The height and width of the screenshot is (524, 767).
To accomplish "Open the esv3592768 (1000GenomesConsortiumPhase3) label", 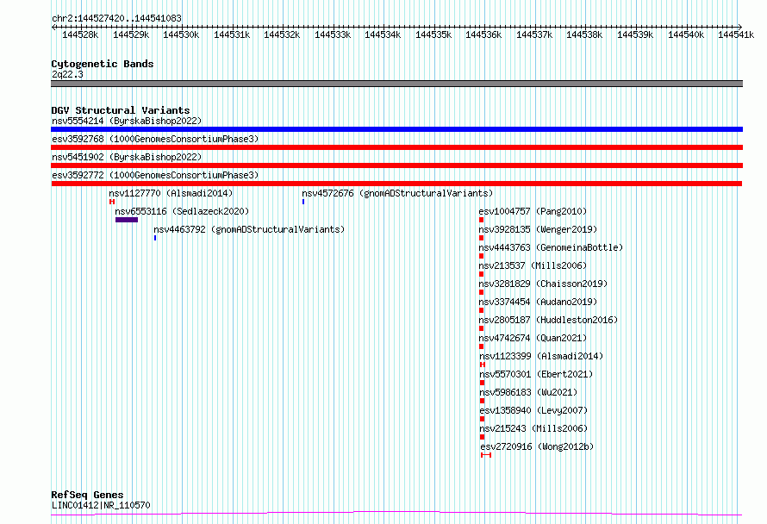I will point(155,139).
